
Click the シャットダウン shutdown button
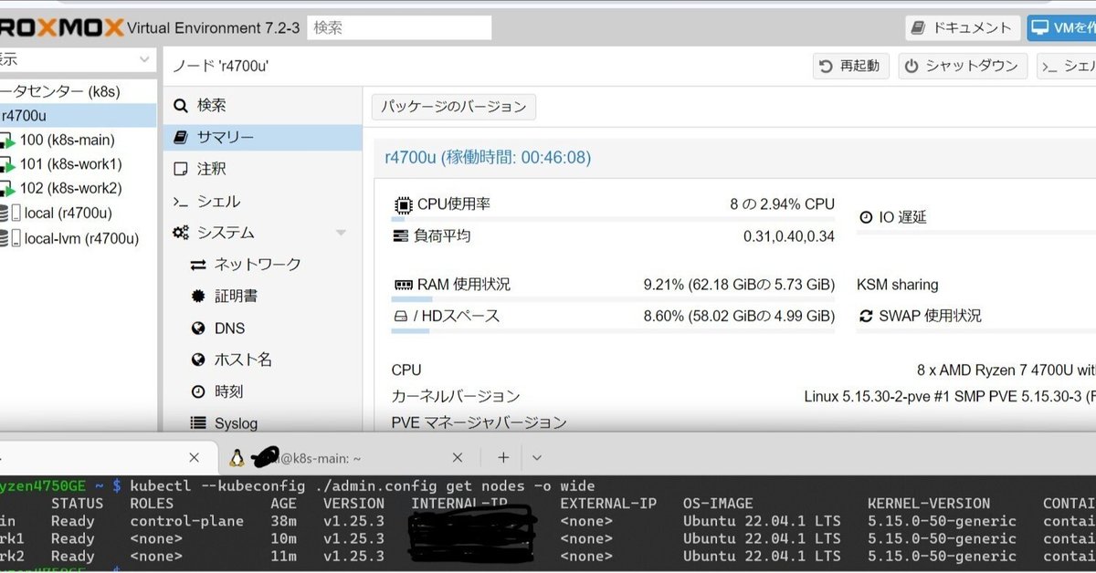964,66
